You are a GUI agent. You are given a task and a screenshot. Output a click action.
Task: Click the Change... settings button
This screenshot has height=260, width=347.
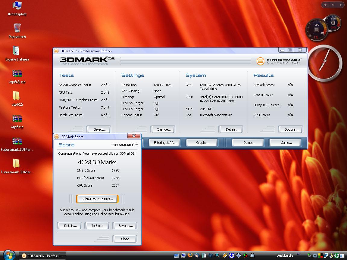pyautogui.click(x=163, y=129)
